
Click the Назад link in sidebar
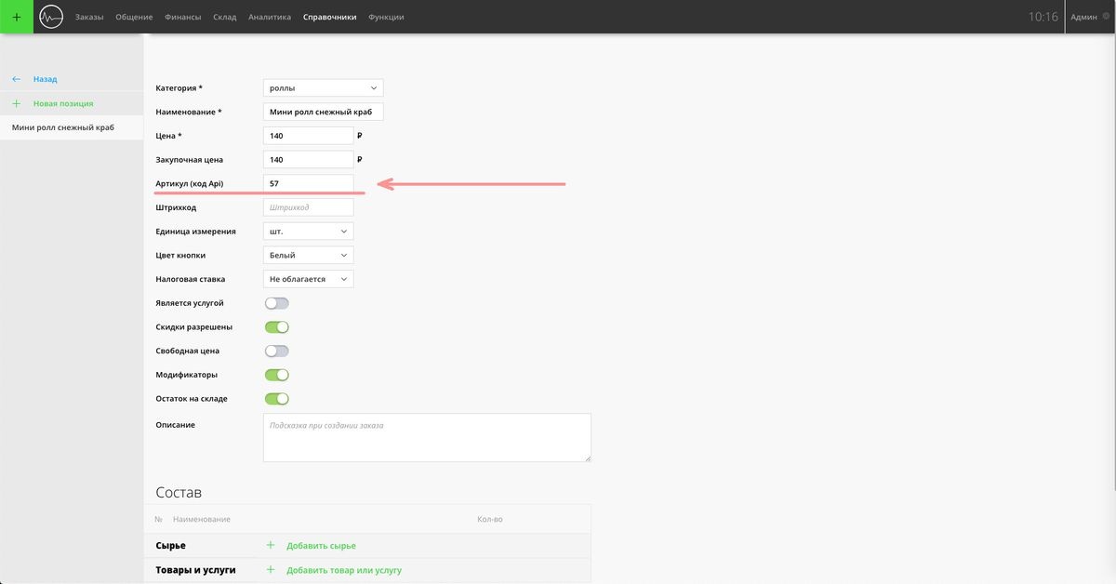(45, 80)
